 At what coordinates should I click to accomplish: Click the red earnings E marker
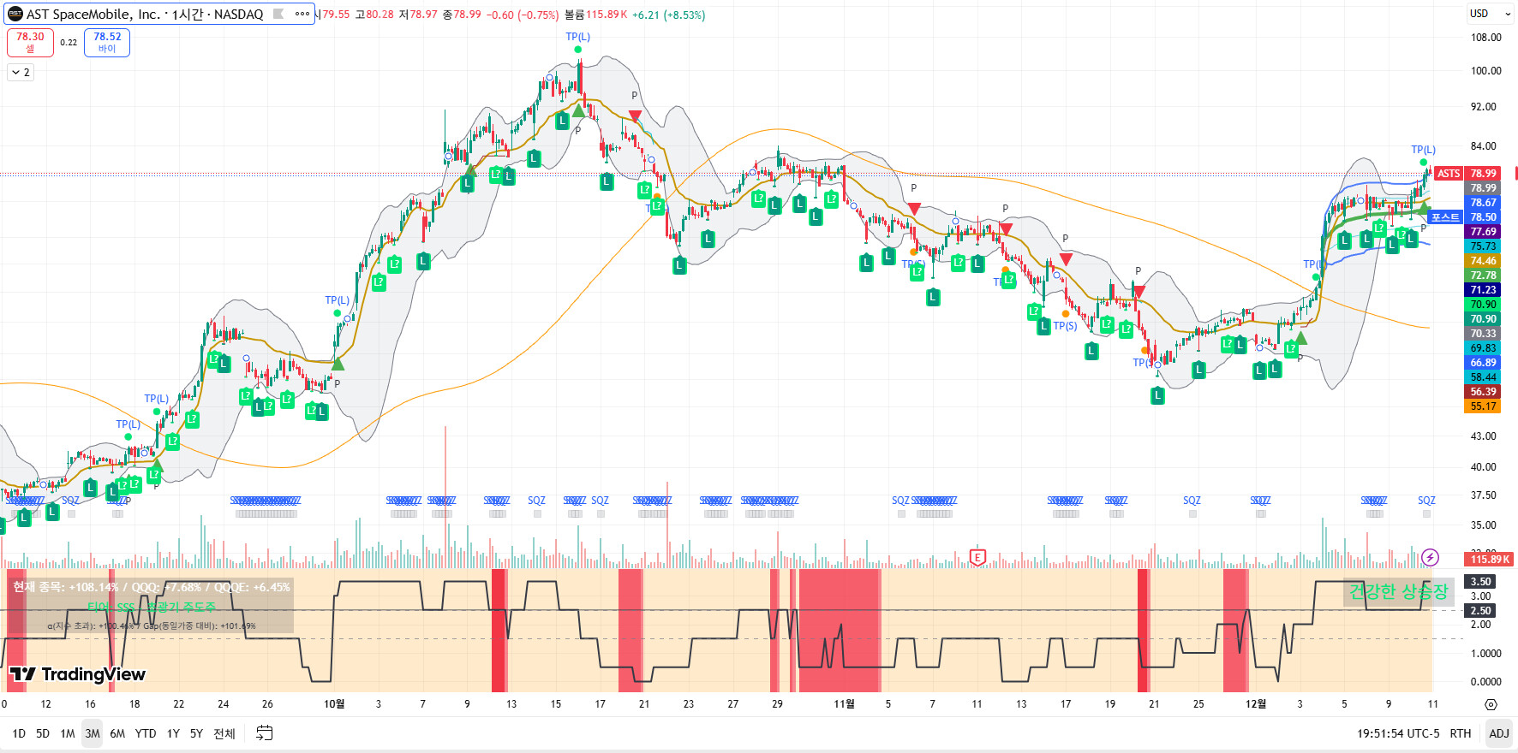tap(977, 557)
